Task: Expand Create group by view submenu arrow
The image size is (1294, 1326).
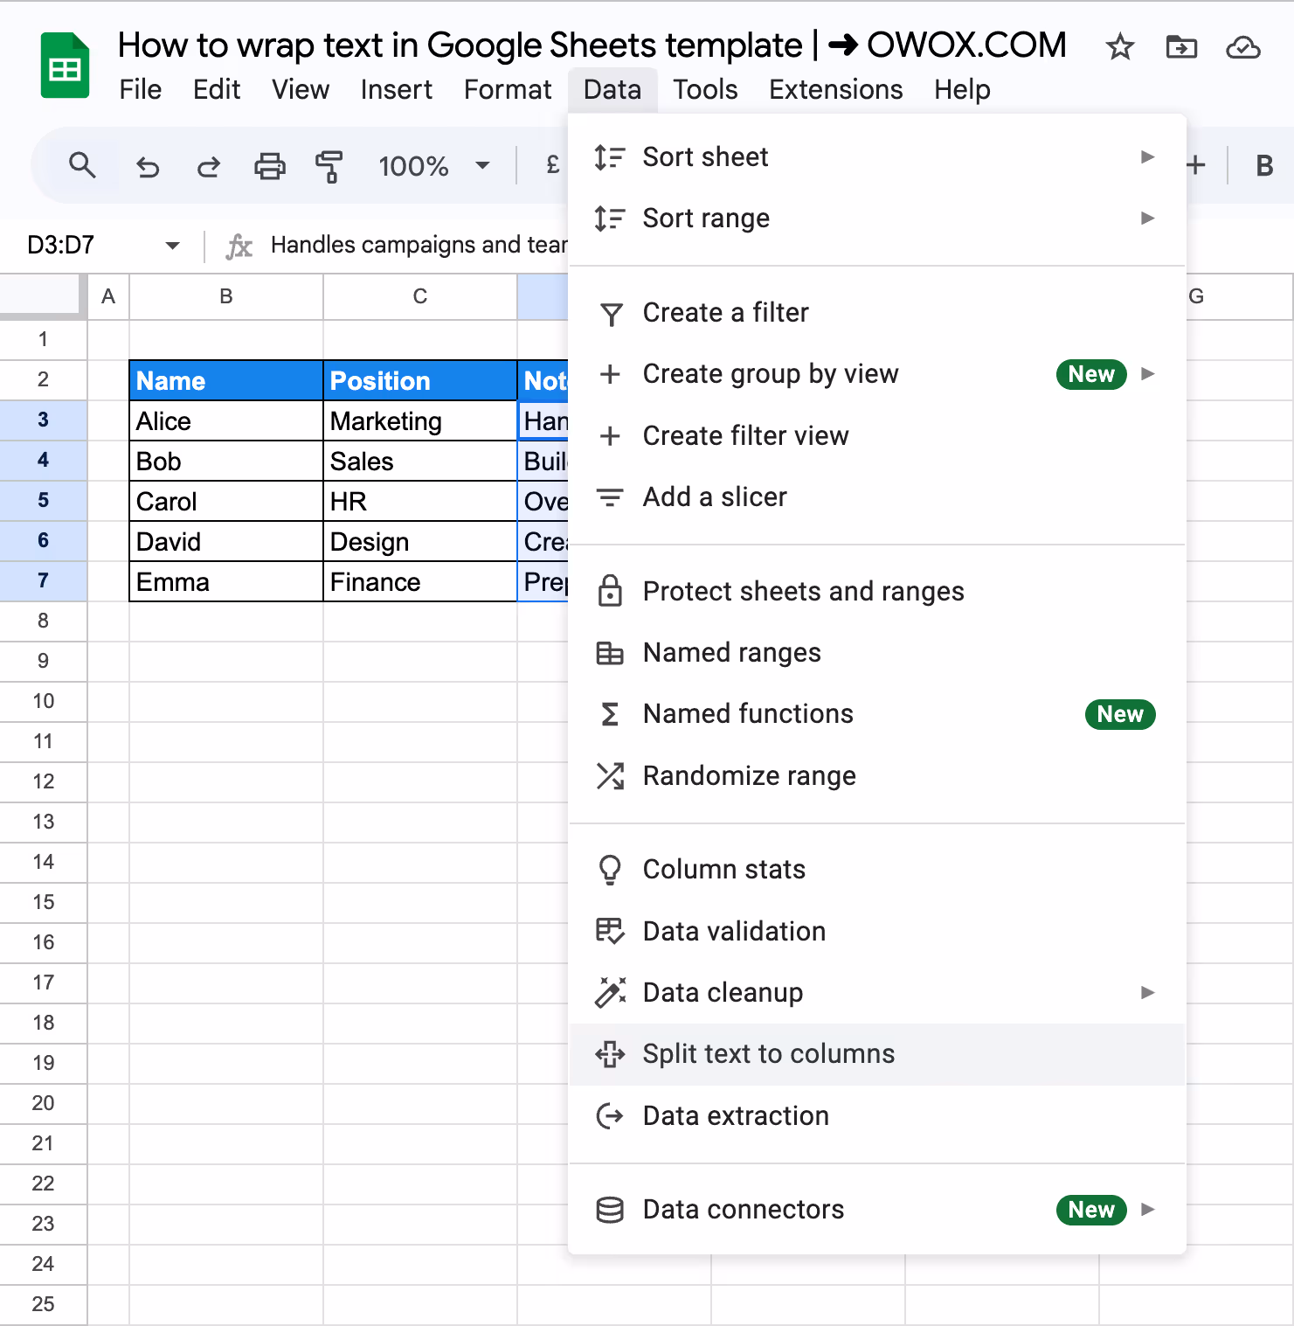Action: coord(1148,374)
